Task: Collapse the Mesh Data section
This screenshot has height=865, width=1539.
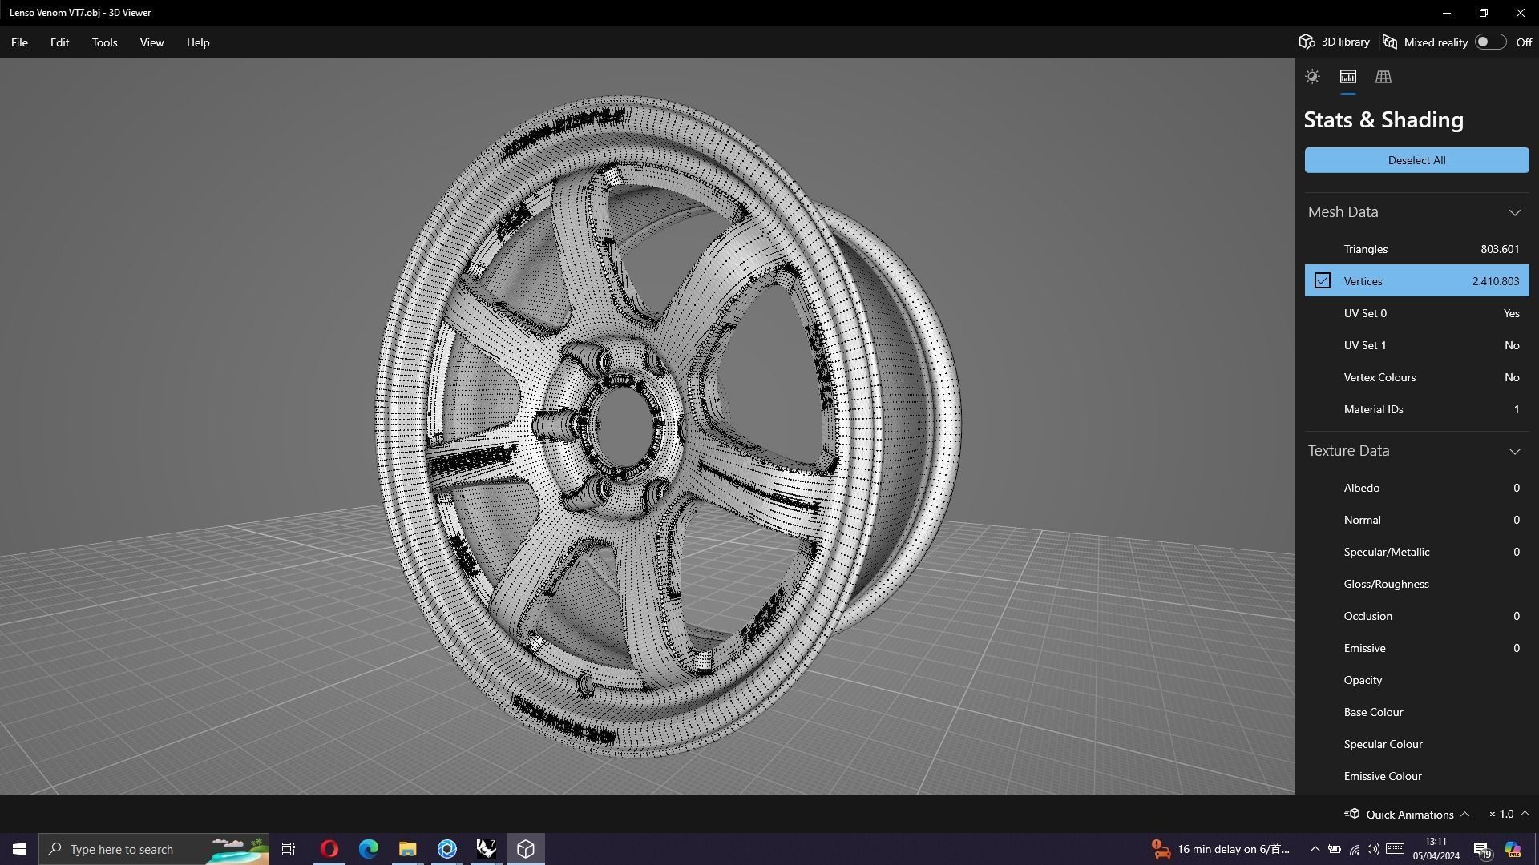Action: [1514, 212]
